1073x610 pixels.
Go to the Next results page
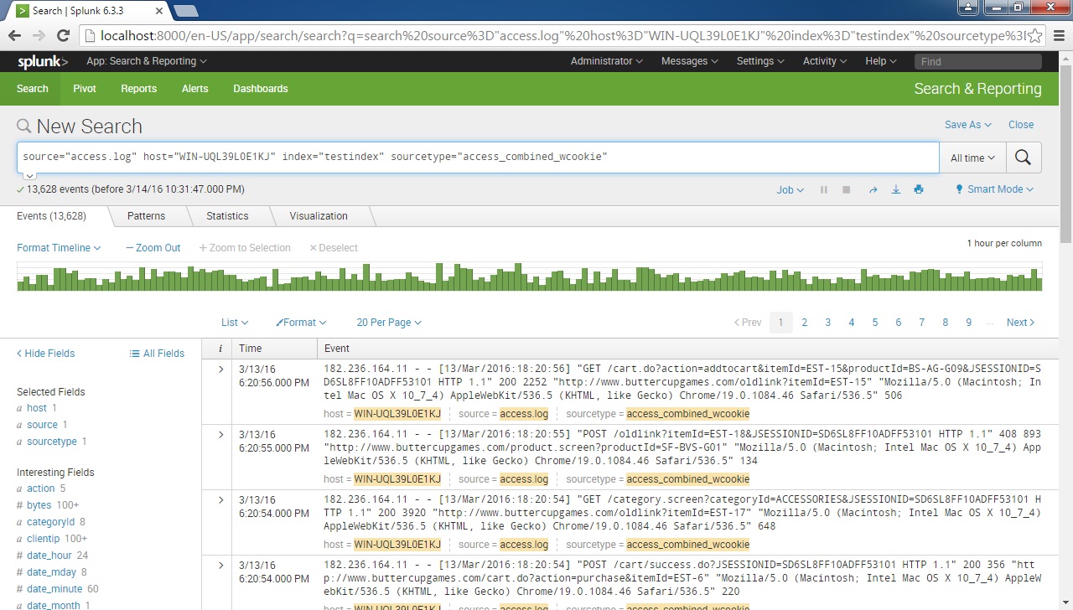point(1019,322)
